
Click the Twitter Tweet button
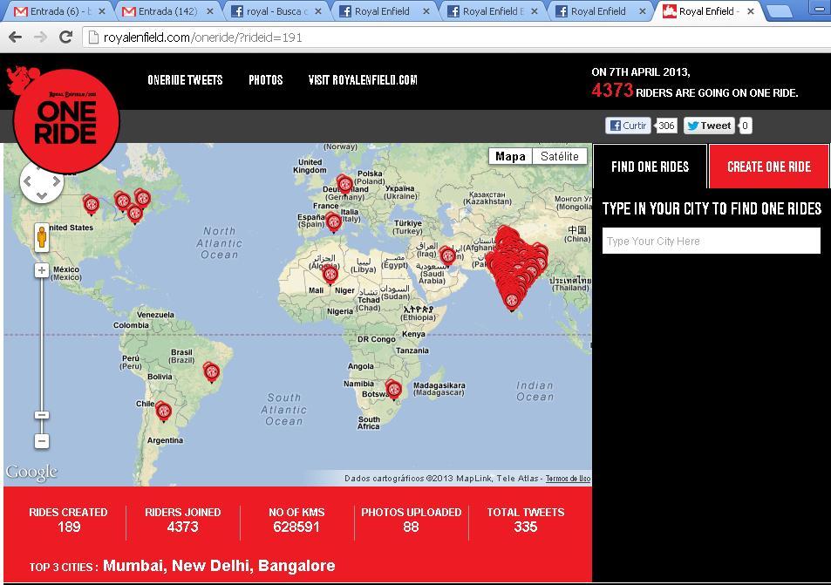pyautogui.click(x=709, y=126)
